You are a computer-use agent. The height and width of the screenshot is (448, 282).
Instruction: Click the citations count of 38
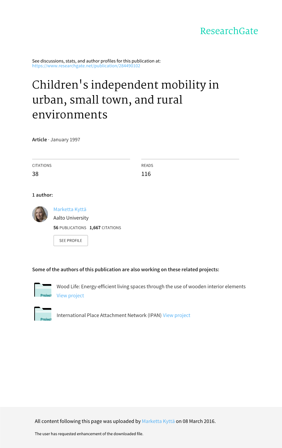(x=35, y=174)
